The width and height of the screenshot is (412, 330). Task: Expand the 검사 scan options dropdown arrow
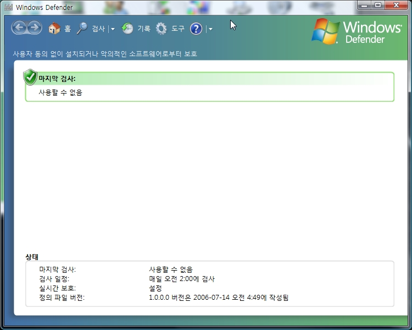click(113, 29)
